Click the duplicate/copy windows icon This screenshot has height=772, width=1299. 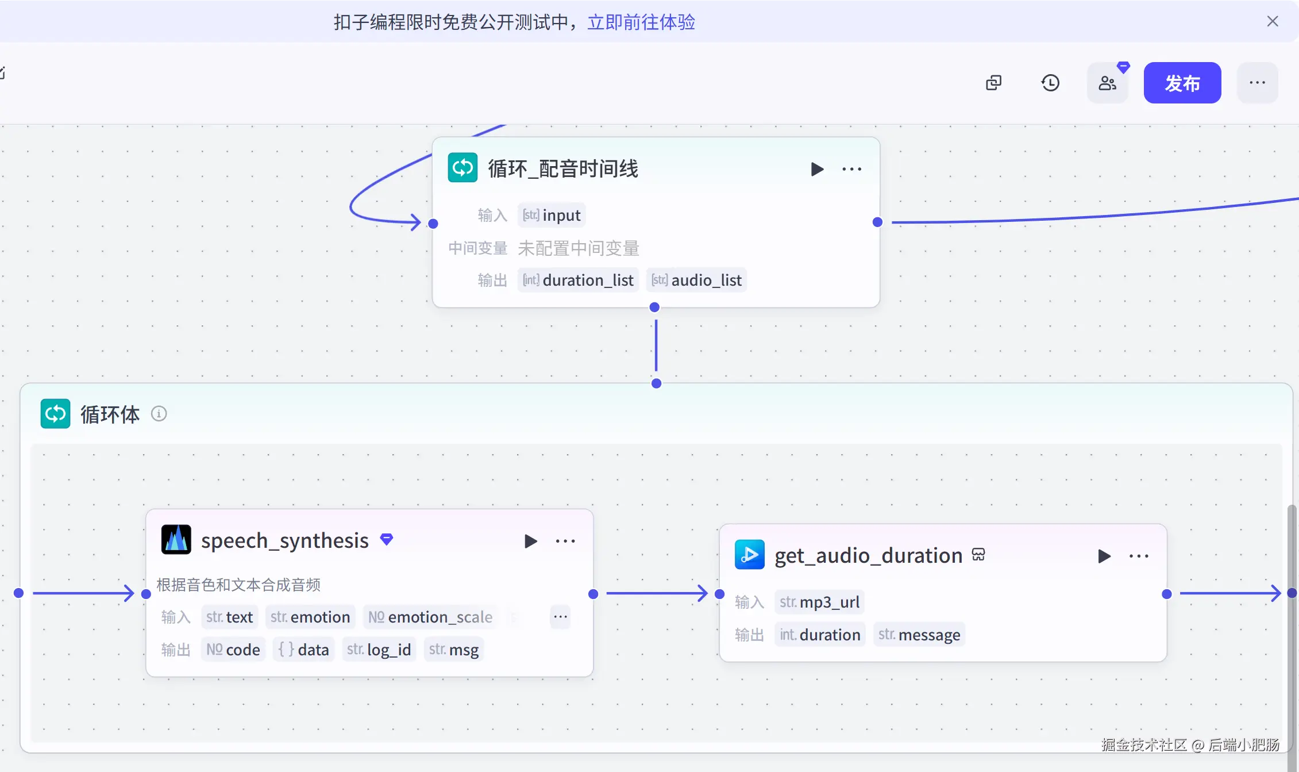pyautogui.click(x=993, y=83)
